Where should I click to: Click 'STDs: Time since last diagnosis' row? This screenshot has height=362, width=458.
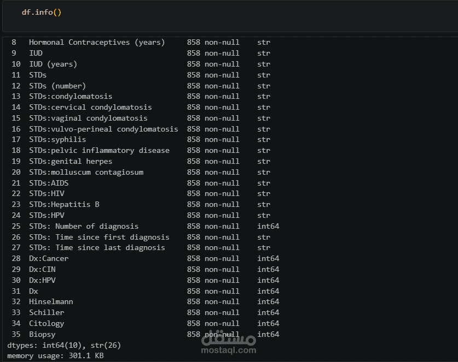97,247
